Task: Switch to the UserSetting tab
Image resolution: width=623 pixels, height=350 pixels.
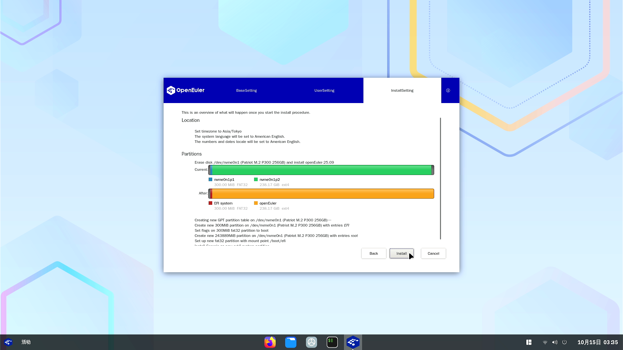Action: 324,90
